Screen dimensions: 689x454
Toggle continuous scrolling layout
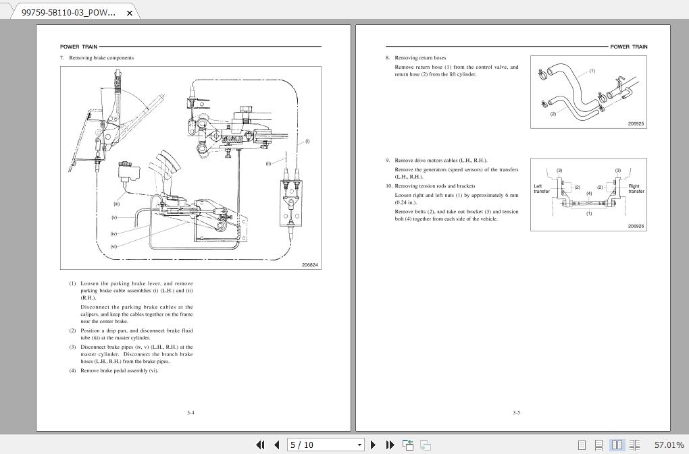click(x=598, y=445)
